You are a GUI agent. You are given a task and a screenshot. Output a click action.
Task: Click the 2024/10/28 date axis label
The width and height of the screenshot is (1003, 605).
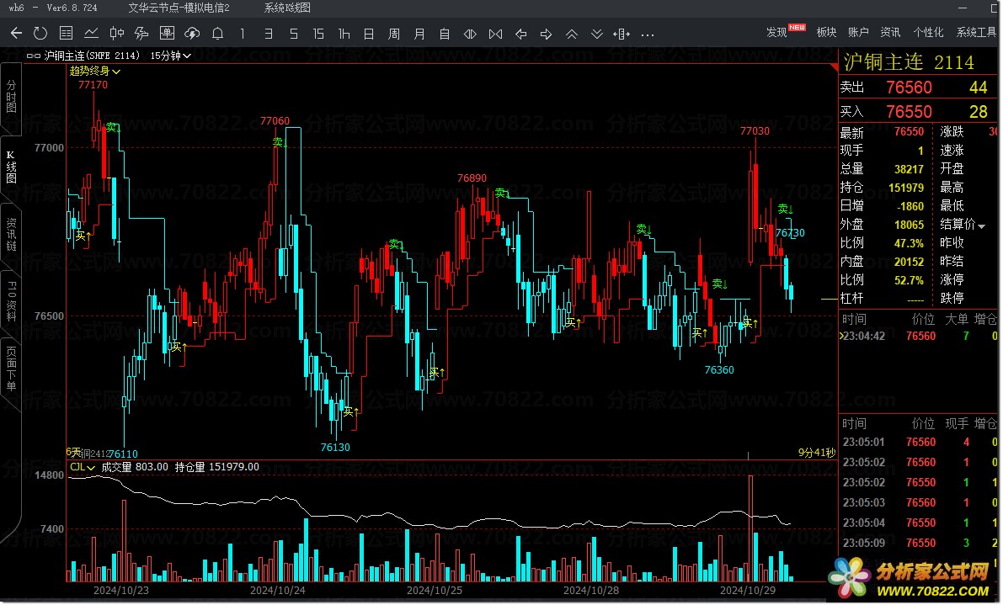coord(591,591)
